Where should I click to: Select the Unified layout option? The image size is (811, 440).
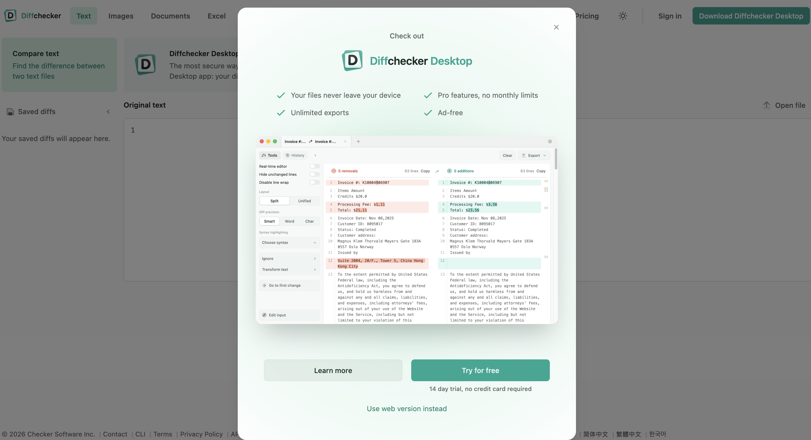[x=304, y=201]
